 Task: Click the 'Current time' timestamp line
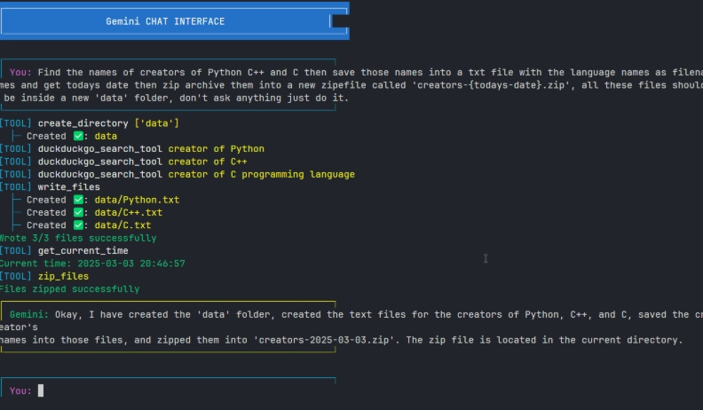tap(92, 264)
